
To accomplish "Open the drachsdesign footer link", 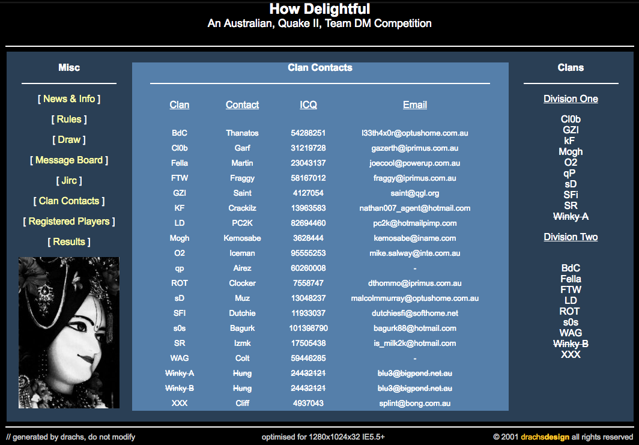I will [545, 437].
